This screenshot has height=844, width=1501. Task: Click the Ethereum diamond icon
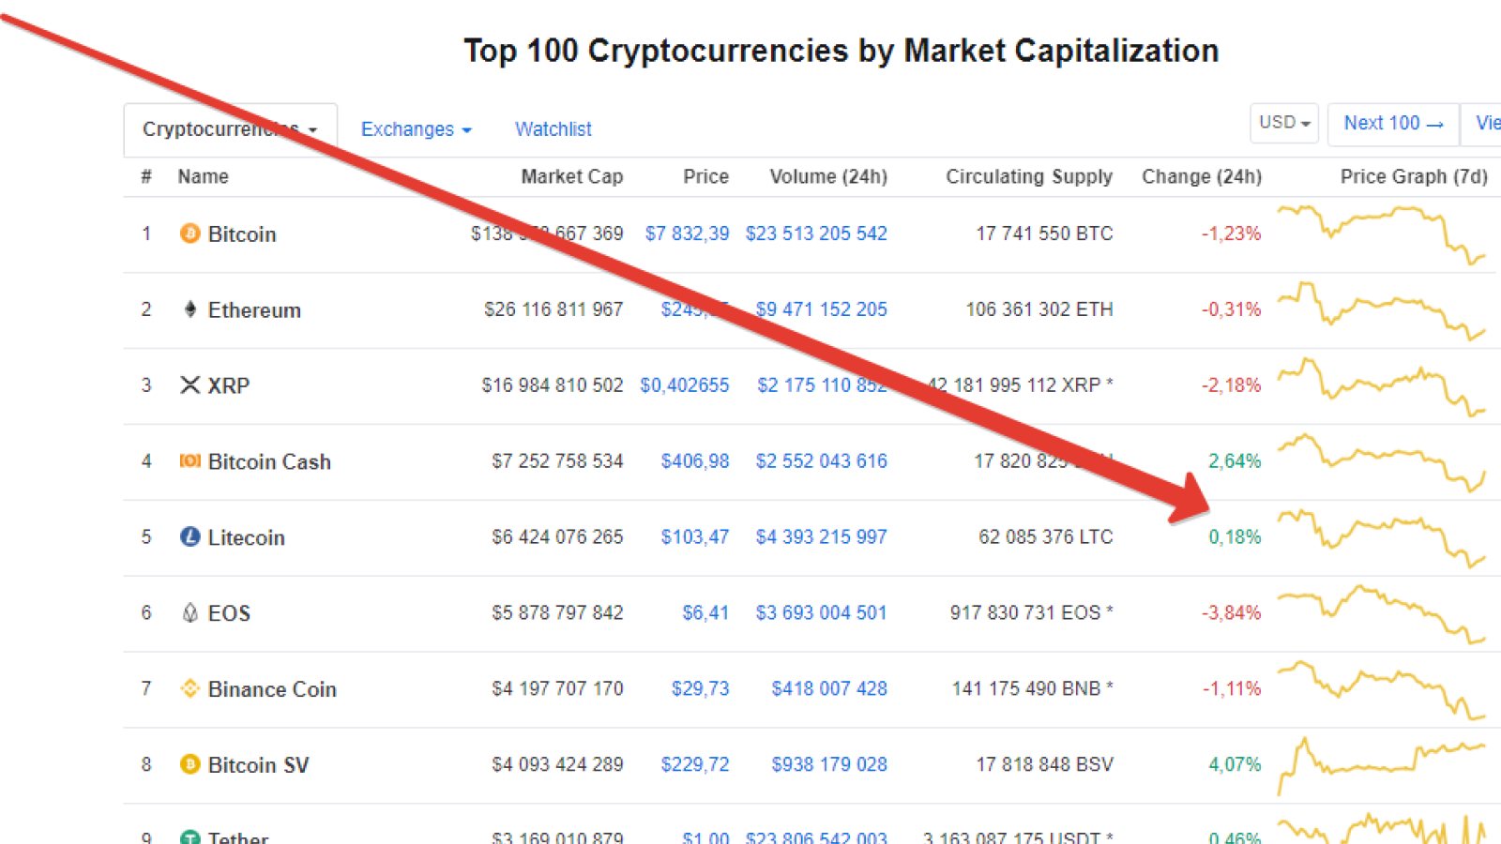pos(190,309)
